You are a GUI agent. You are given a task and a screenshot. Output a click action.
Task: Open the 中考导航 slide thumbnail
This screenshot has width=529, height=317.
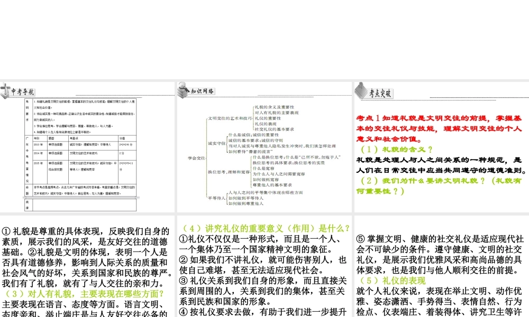pyautogui.click(x=87, y=147)
